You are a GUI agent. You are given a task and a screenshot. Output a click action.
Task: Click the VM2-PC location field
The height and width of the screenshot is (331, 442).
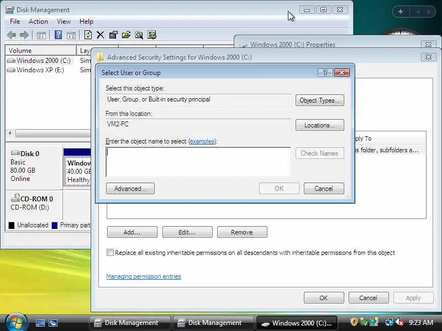(x=198, y=124)
